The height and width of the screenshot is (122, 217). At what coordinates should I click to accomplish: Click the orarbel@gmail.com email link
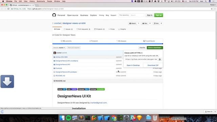[x=98, y=103]
